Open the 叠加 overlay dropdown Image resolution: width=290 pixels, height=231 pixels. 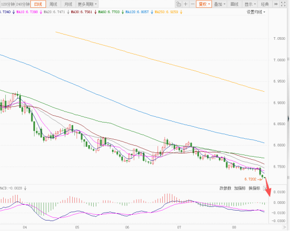pos(219,4)
